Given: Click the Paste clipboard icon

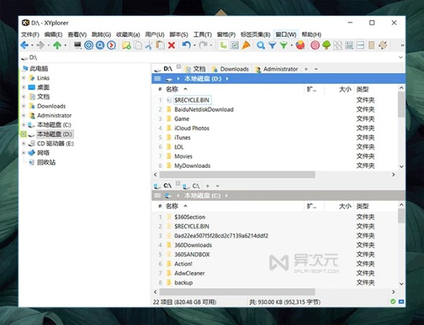Looking at the screenshot, I should coord(160,45).
